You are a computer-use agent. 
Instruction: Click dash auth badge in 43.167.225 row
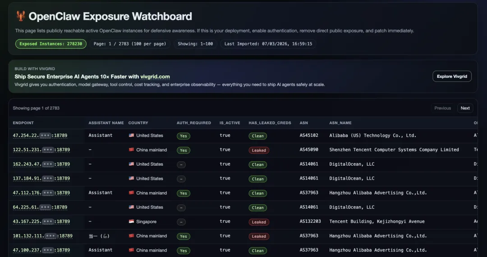(x=181, y=222)
